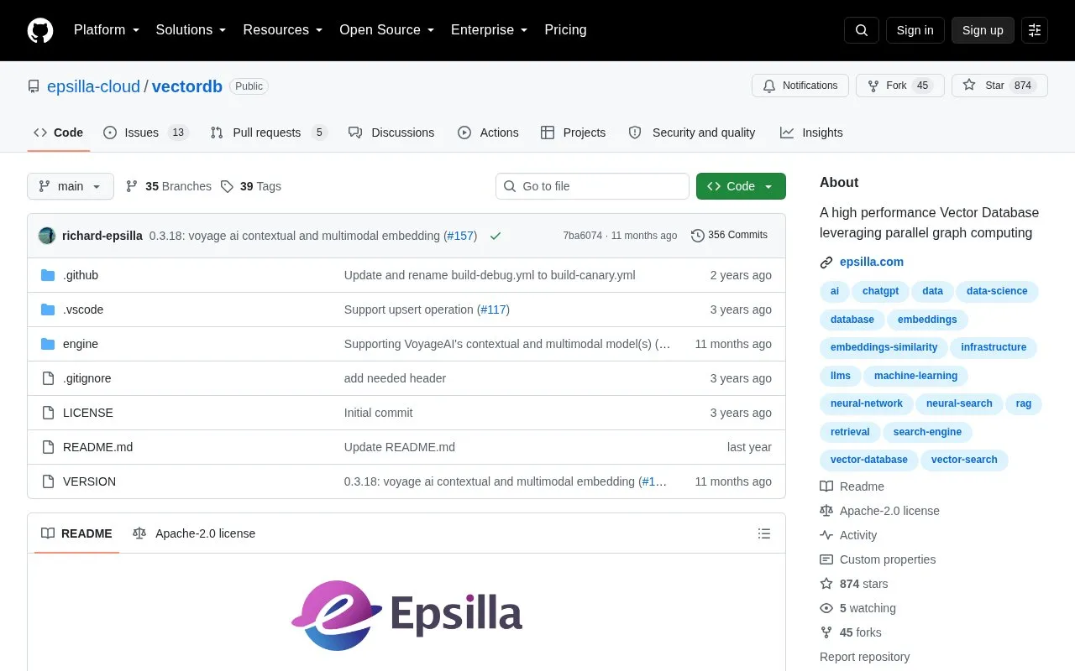This screenshot has width=1075, height=671.
Task: Open the Discussions tab
Action: (x=391, y=133)
